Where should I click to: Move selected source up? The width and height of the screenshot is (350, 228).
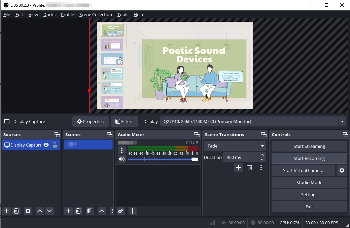coord(40,211)
